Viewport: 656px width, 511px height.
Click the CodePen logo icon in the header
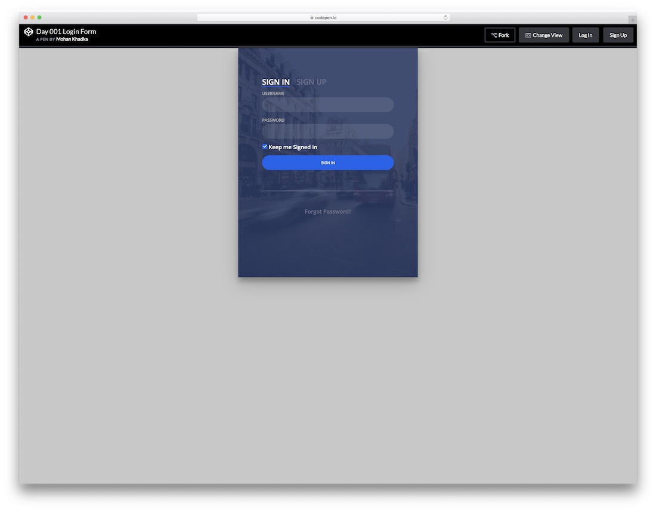coord(28,32)
